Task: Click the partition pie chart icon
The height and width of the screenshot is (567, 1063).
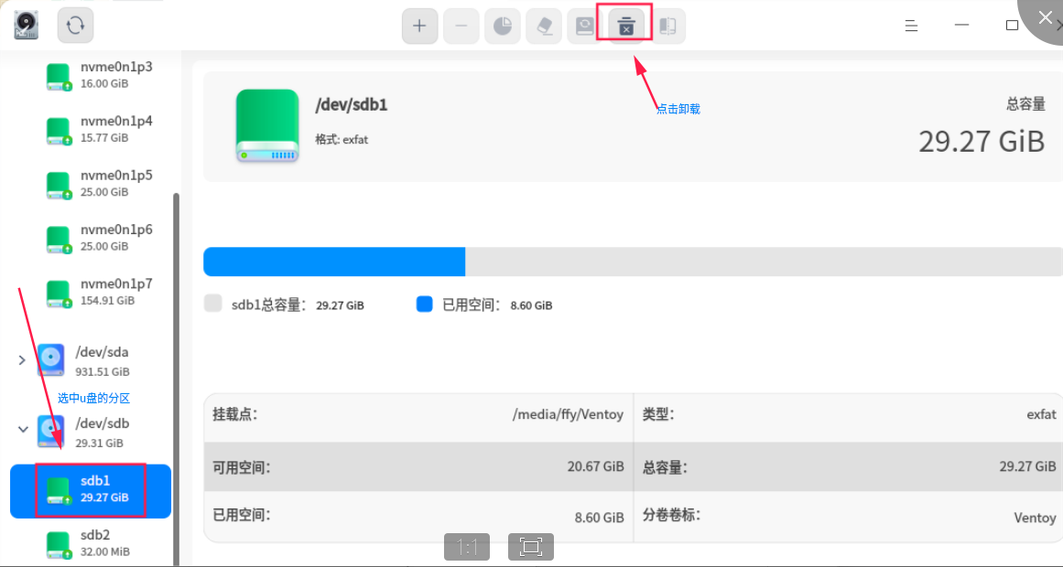Action: [x=503, y=27]
